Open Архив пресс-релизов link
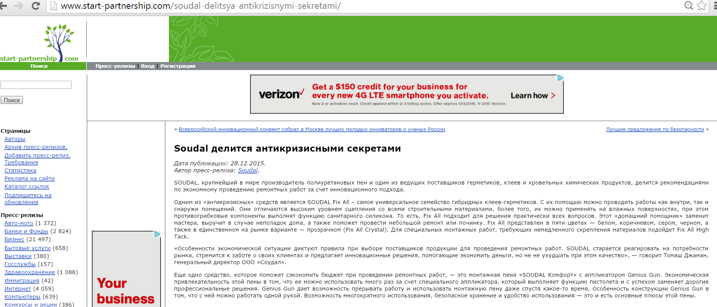Image resolution: width=717 pixels, height=307 pixels. click(x=36, y=147)
